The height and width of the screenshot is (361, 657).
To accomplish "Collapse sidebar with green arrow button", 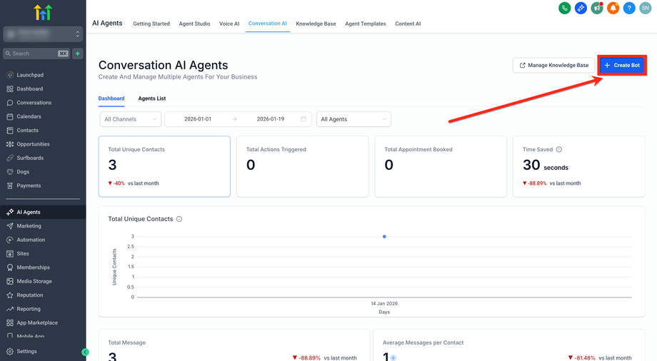I will click(x=86, y=352).
